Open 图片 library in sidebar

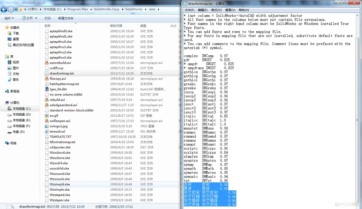16,68
